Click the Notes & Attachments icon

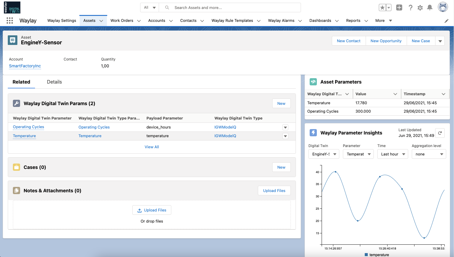tap(16, 191)
